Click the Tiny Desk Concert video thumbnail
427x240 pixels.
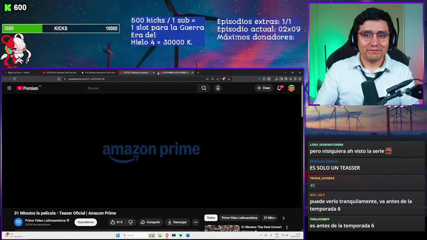[222, 228]
